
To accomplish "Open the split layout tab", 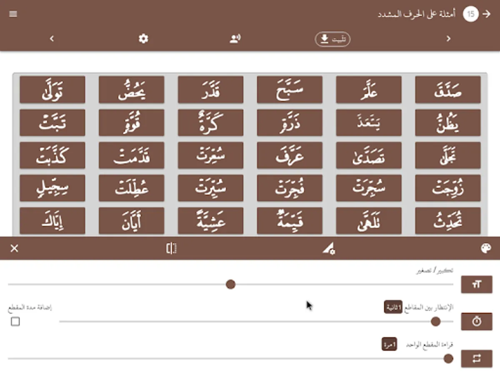I will pos(171,249).
